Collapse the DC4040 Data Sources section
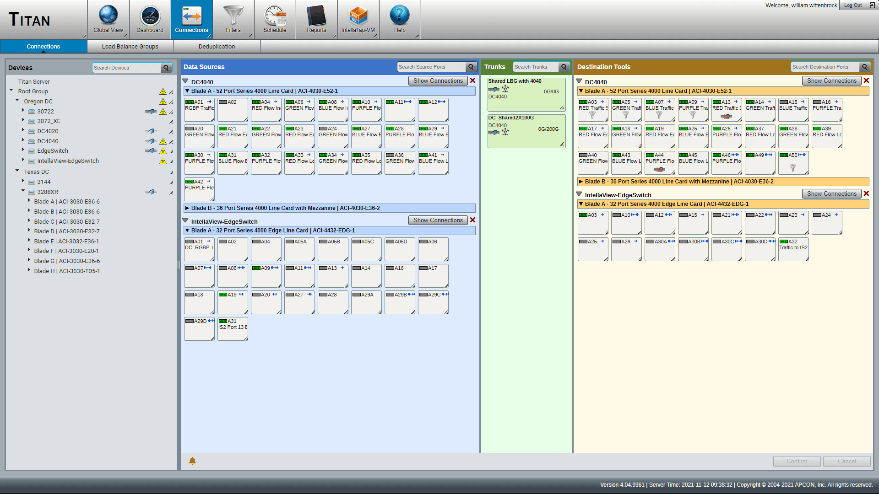 (x=186, y=81)
